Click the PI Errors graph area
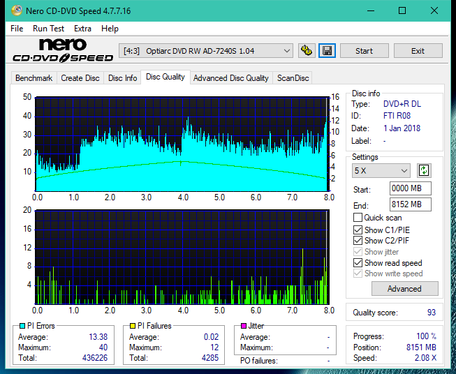456x374 pixels. coord(182,144)
